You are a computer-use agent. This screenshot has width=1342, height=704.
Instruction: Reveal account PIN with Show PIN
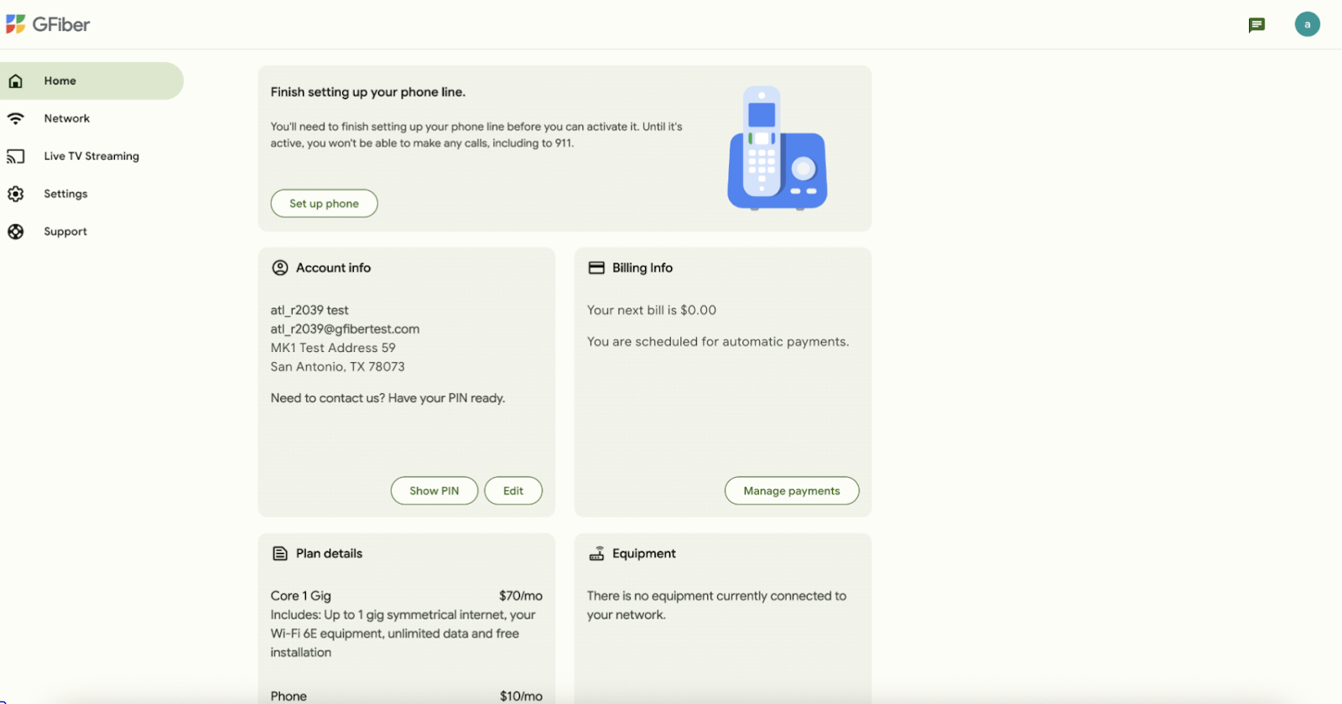coord(434,490)
